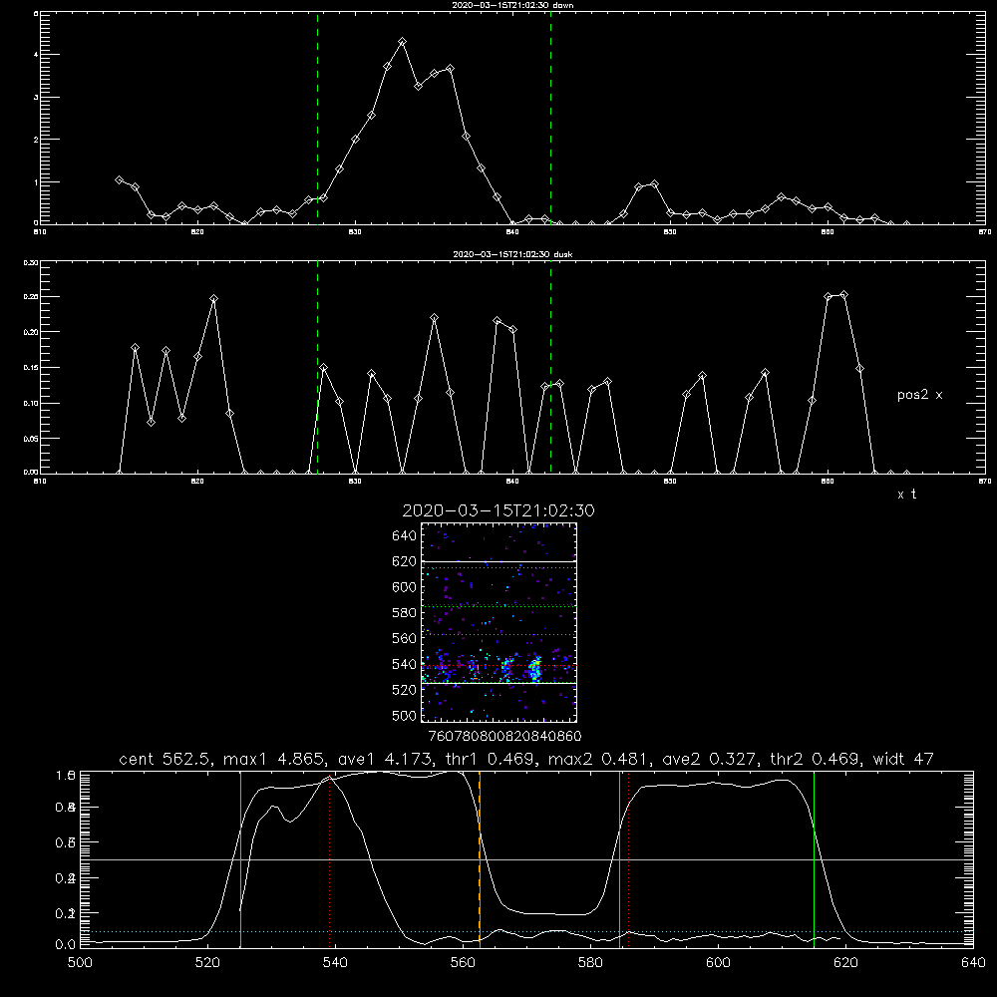
Task: Click the bottom plot x-axis label 540
Action: tap(335, 963)
